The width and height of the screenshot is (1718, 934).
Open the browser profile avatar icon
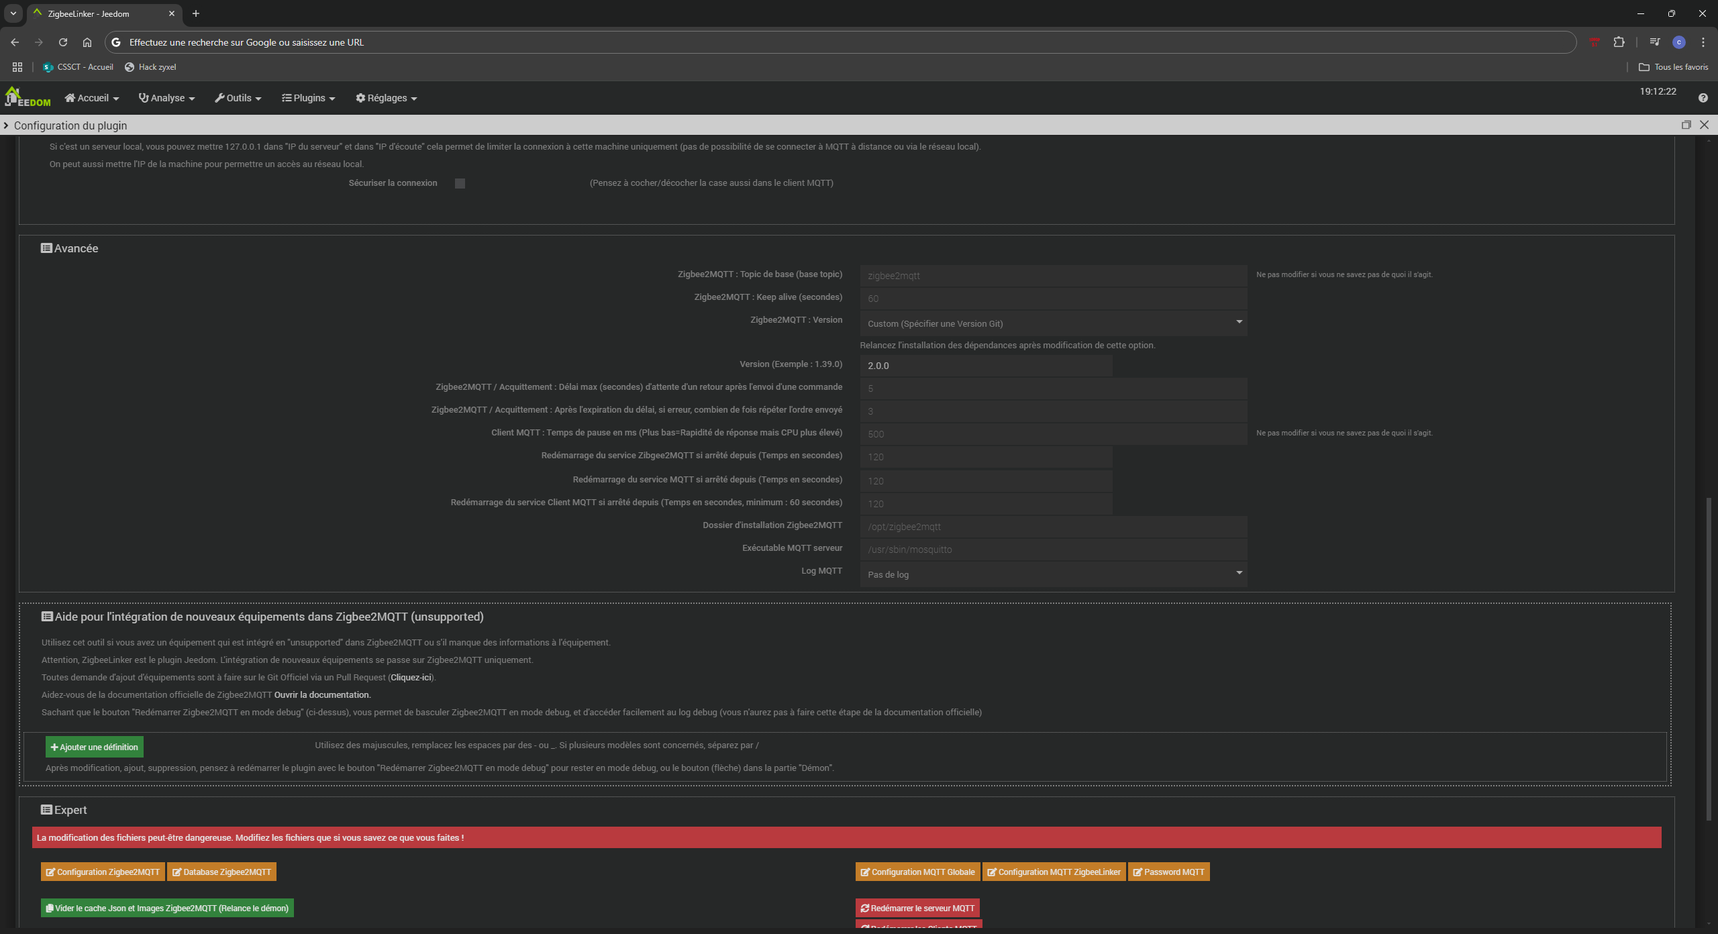1678,42
